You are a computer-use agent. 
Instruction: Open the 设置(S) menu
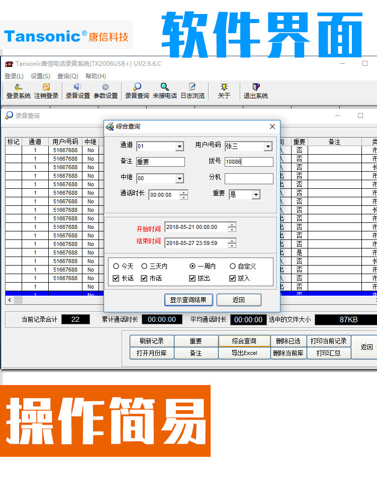pyautogui.click(x=40, y=76)
